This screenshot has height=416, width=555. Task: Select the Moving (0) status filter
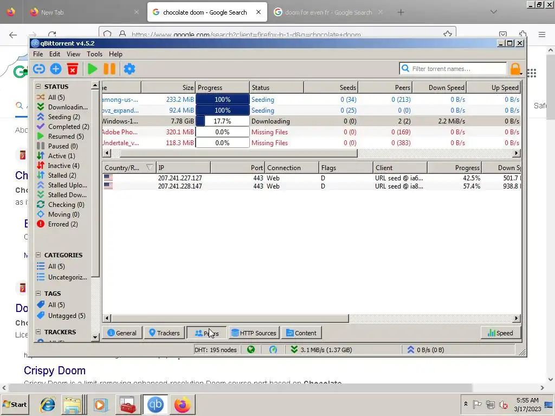[x=58, y=214]
